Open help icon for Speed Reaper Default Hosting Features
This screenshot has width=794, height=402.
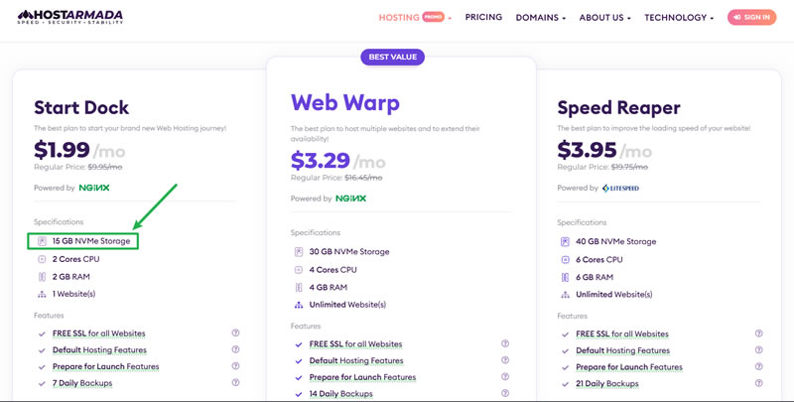(758, 349)
